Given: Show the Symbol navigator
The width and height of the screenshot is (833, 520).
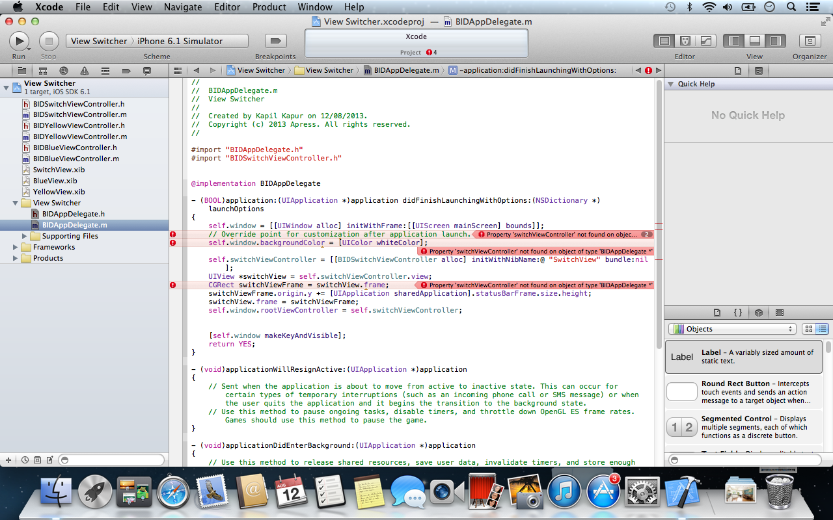Looking at the screenshot, I should 42,70.
